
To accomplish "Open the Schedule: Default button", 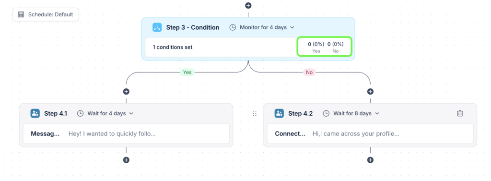I will (46, 14).
